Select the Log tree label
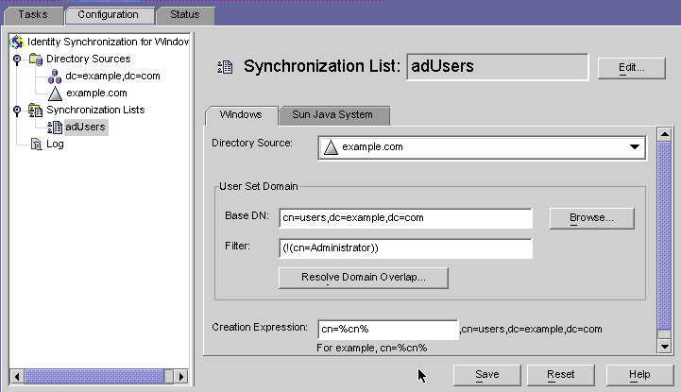This screenshot has height=392, width=681. (x=55, y=145)
